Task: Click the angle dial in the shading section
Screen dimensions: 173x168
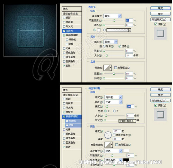Action: pos(108,135)
